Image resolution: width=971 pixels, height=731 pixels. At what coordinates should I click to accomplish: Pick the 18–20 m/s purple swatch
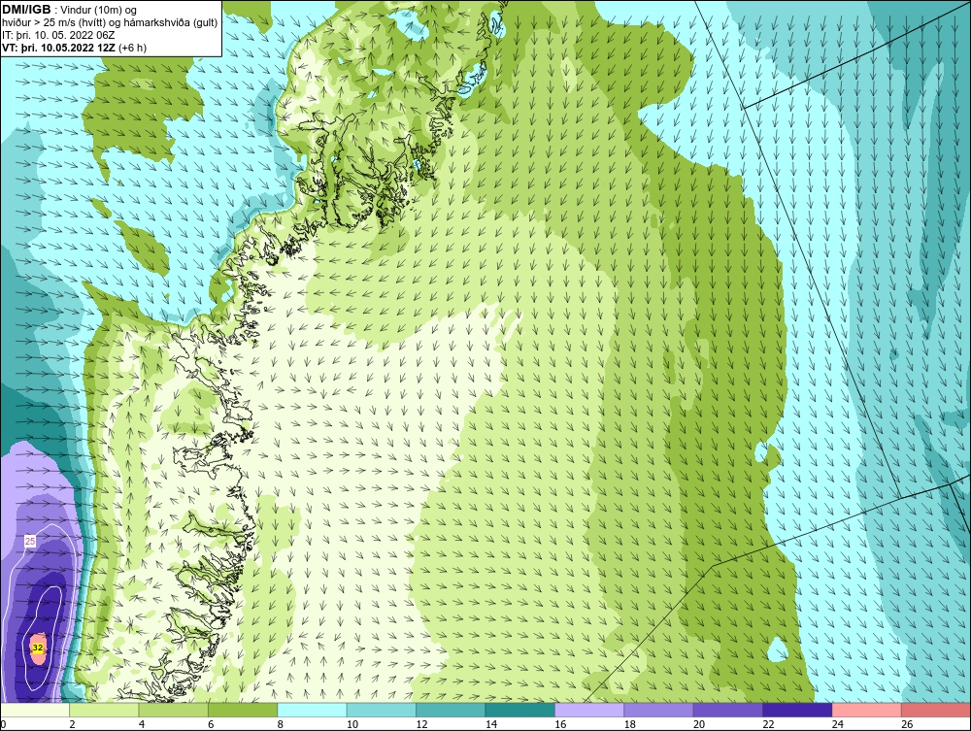tap(659, 710)
